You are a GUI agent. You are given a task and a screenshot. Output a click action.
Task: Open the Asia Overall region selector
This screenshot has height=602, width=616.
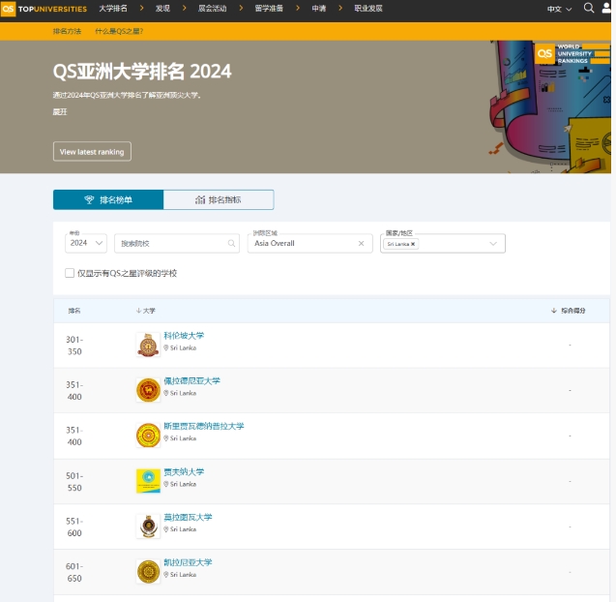(310, 243)
